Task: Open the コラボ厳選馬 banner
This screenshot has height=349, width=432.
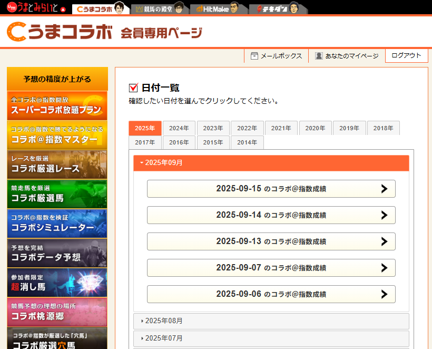Action: pos(57,194)
